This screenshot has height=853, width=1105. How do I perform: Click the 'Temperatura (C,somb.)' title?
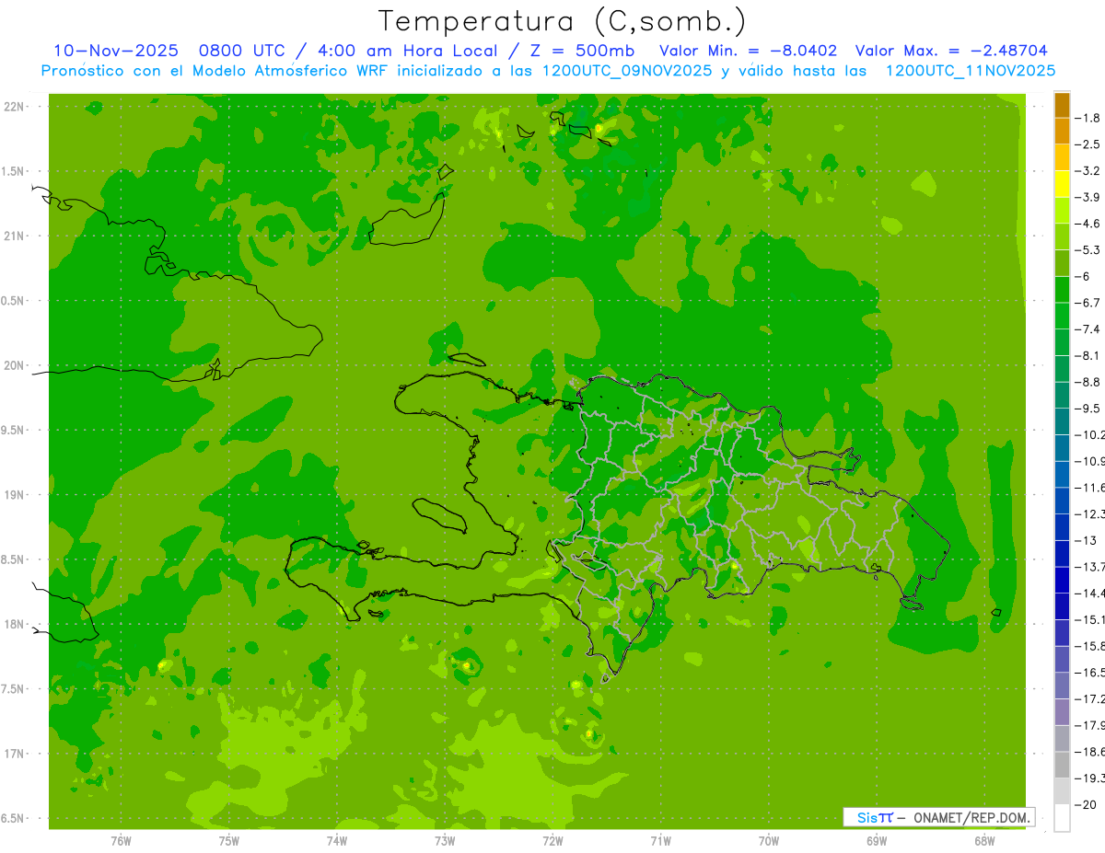[563, 21]
